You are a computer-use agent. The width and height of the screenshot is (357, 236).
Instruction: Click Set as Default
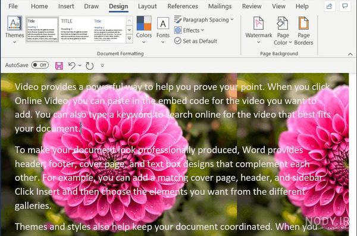196,41
